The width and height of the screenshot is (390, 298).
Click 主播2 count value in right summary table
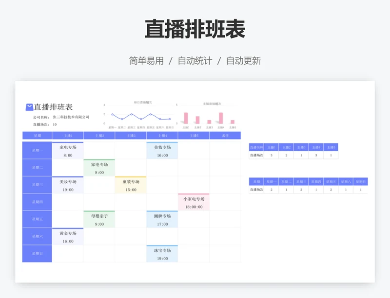point(286,156)
